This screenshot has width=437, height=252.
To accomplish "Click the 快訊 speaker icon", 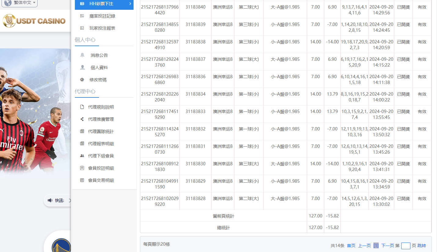I will [x=50, y=200].
